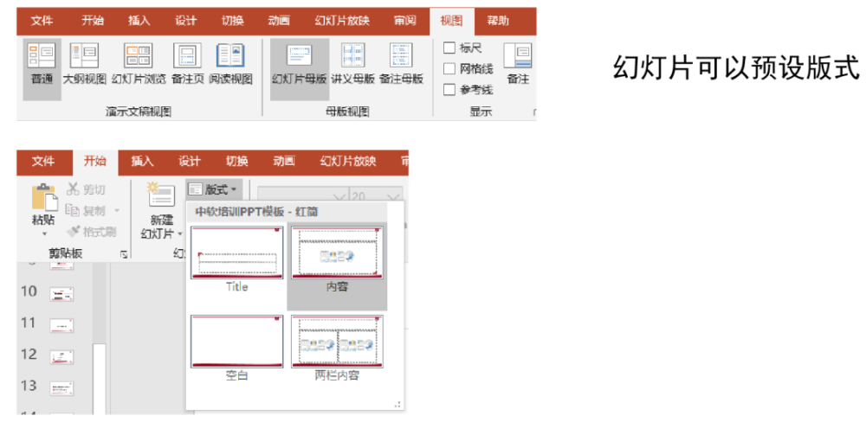Switch to the Review (审阅) tab in top ribbon
Image resolution: width=866 pixels, height=422 pixels.
pyautogui.click(x=405, y=21)
